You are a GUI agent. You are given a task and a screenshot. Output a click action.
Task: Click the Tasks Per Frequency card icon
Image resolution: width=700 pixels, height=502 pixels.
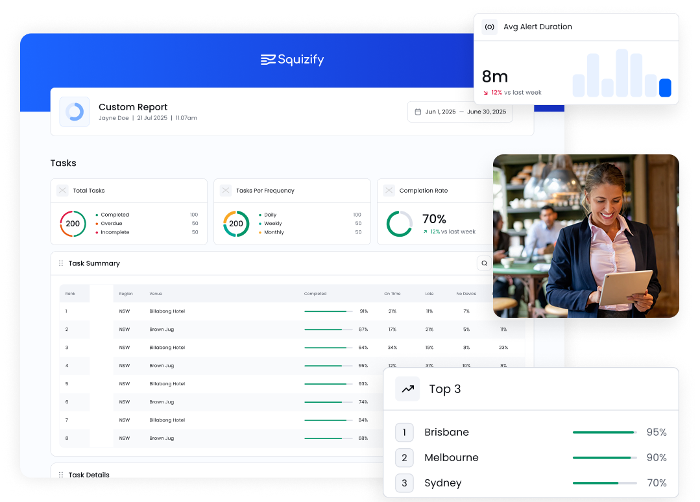225,191
